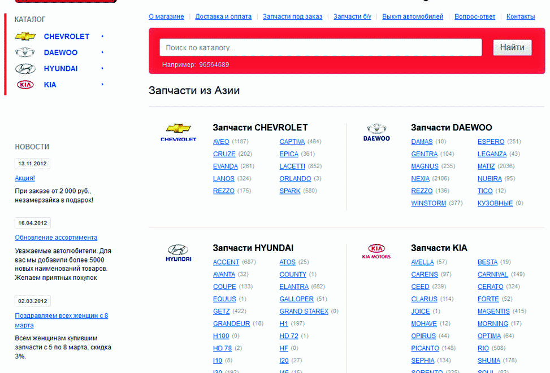Open Daewoo ESPERO parts
The image size is (550, 373).
click(491, 142)
